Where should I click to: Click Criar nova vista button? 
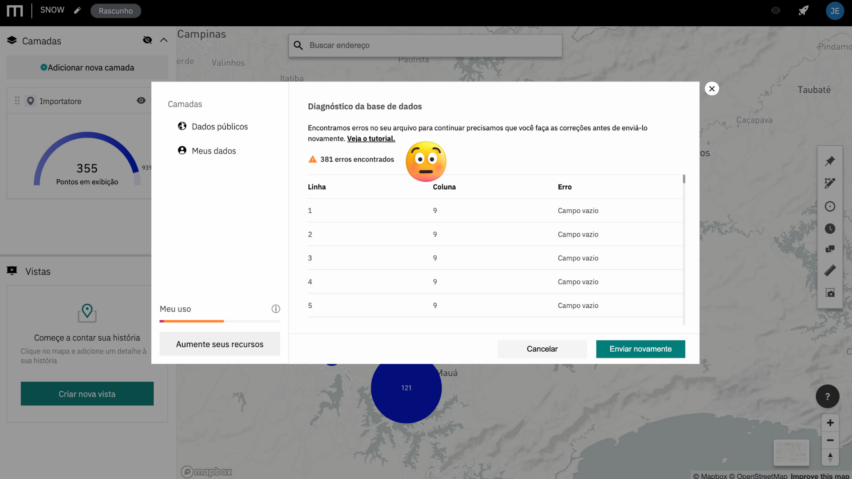(x=87, y=394)
